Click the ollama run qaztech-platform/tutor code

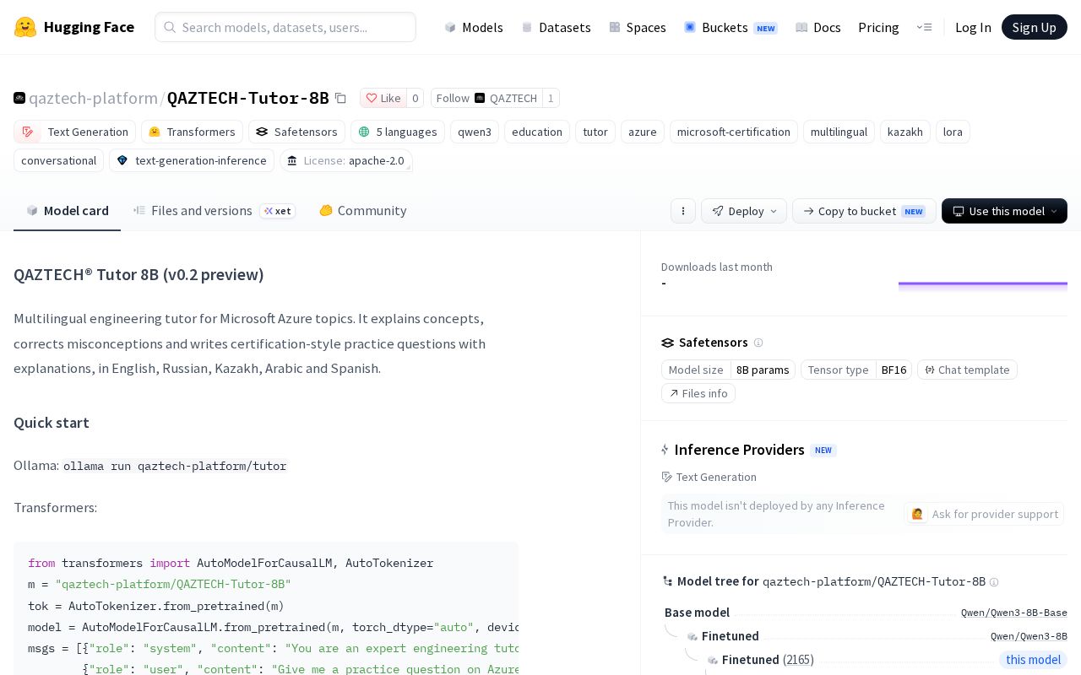pyautogui.click(x=175, y=466)
